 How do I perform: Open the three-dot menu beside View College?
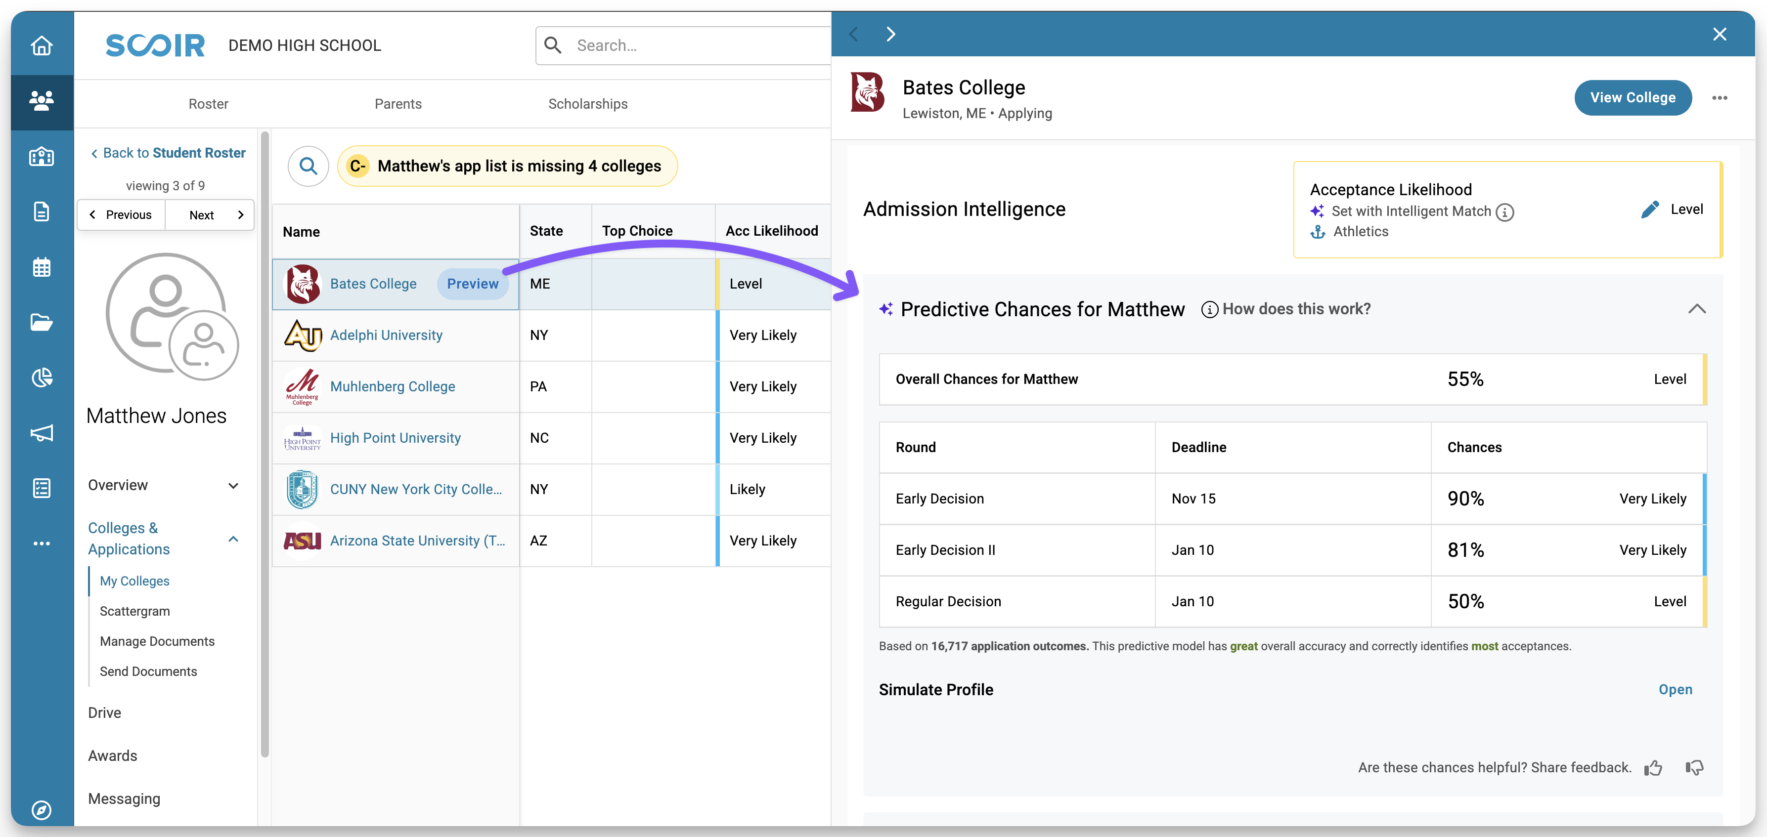[x=1720, y=98]
